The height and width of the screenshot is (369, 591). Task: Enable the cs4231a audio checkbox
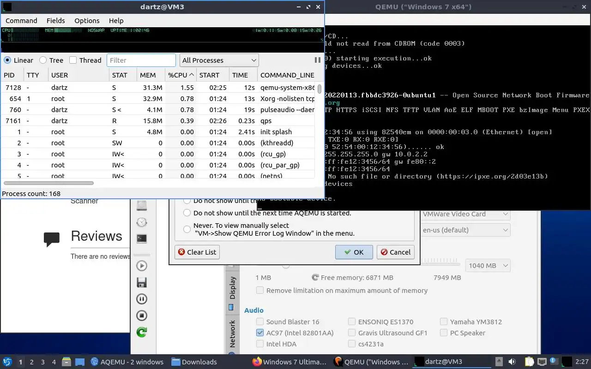(352, 344)
